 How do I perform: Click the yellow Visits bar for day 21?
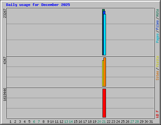[x=103, y=73]
